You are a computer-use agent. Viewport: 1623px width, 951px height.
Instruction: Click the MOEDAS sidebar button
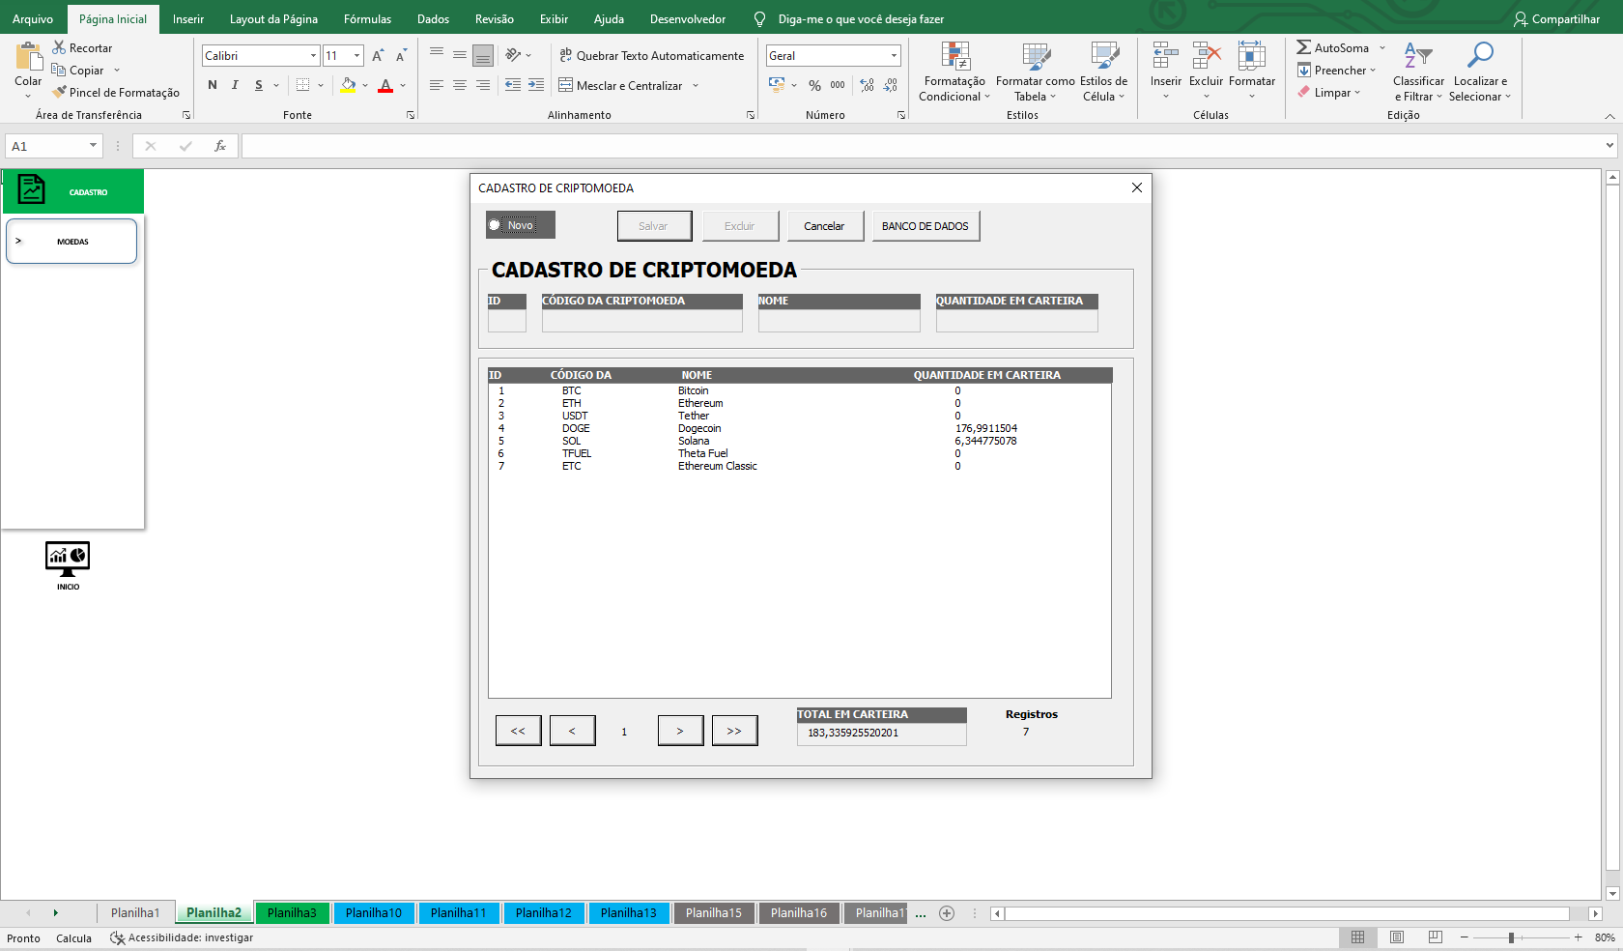click(x=71, y=242)
